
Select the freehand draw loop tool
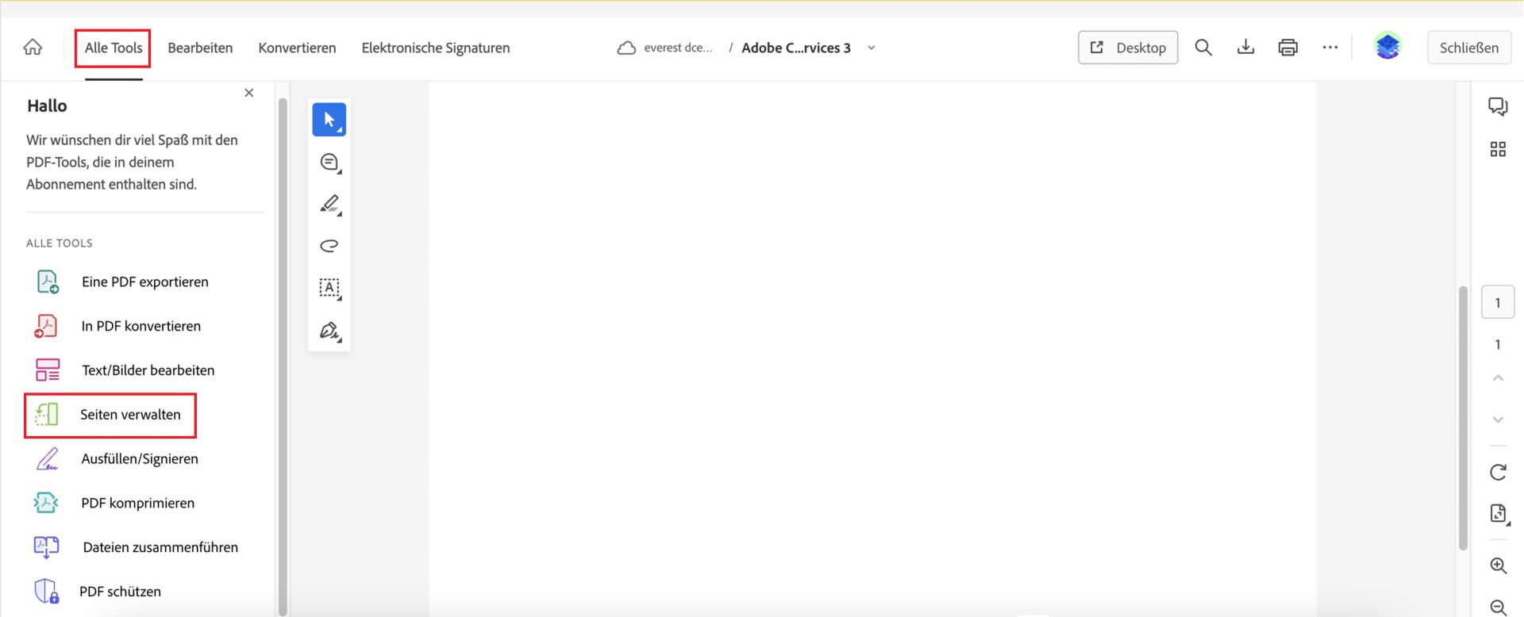(x=329, y=246)
